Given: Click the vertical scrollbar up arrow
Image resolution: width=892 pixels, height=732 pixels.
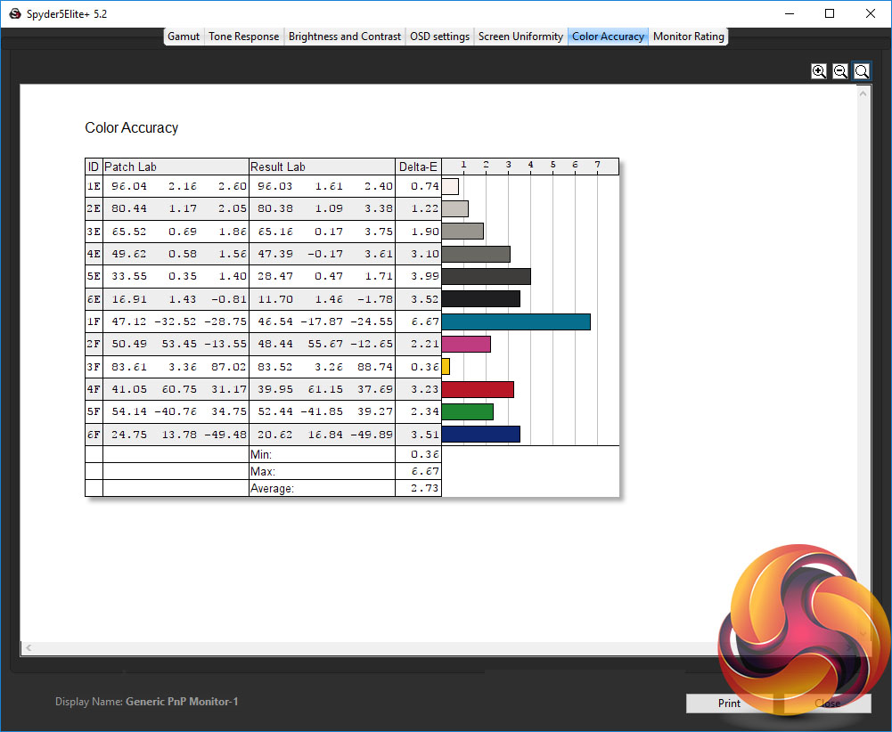Looking at the screenshot, I should tap(863, 92).
